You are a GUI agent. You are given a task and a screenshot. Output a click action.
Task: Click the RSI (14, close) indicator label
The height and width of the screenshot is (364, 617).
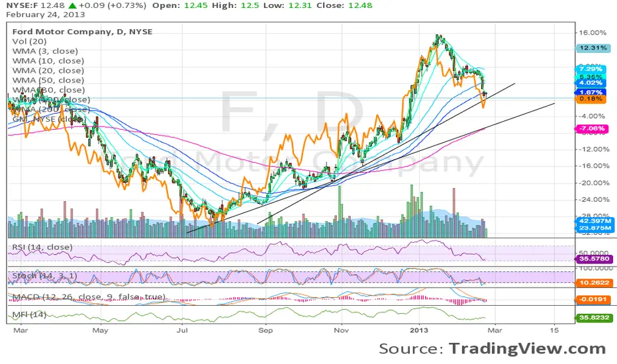pos(42,247)
